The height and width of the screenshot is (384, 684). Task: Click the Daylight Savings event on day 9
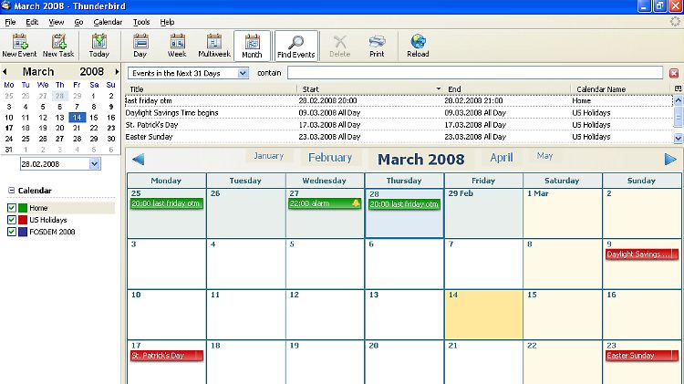point(642,254)
